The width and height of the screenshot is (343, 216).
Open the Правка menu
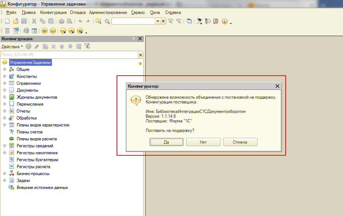pyautogui.click(x=28, y=12)
